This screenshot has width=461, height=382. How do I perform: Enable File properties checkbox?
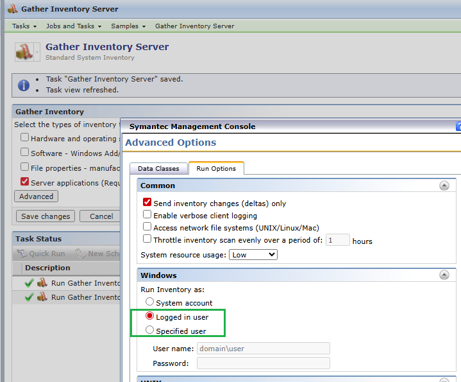point(25,167)
